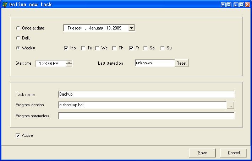Click 13 in the date field
Screen dimensions: 252x161
[x=109, y=28]
